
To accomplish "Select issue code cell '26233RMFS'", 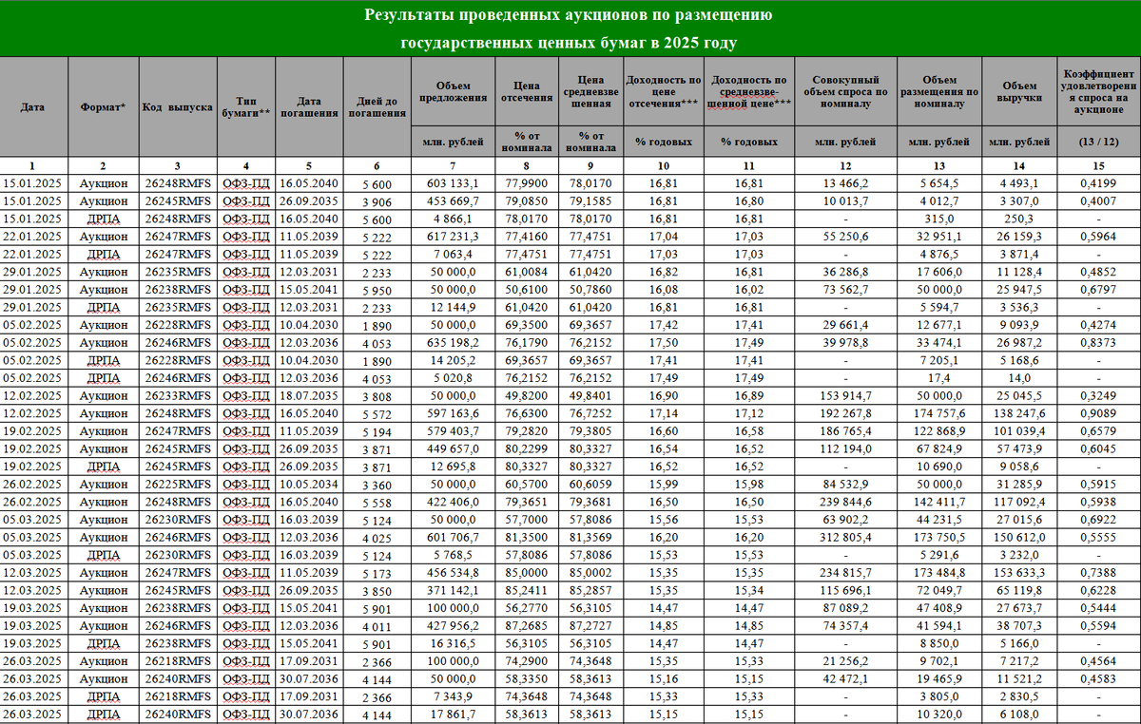I will [177, 395].
